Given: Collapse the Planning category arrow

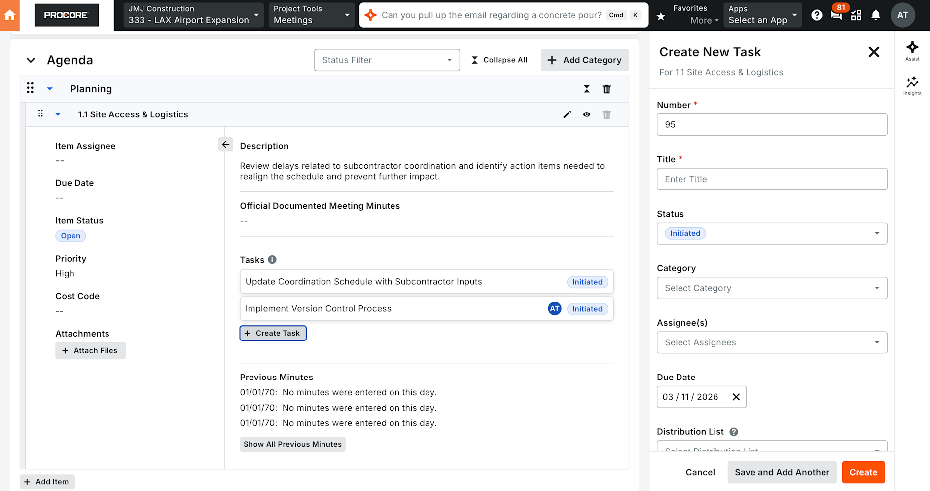Looking at the screenshot, I should pos(50,89).
